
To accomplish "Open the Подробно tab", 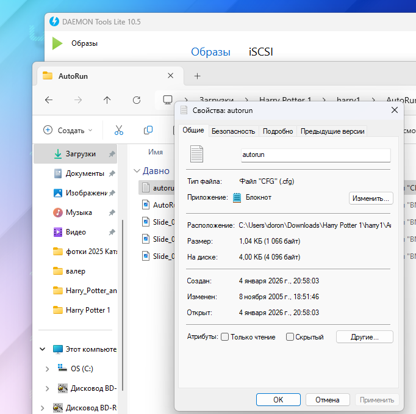I will pyautogui.click(x=278, y=131).
